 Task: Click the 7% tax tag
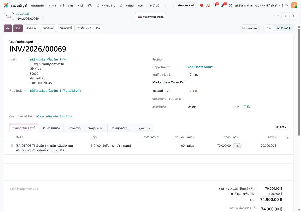click(x=237, y=146)
